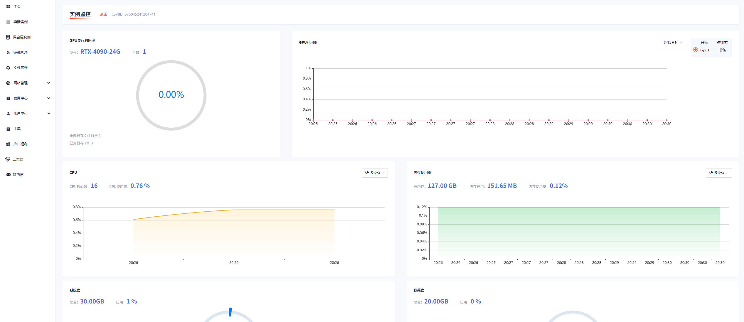Click the blue marker on 系统盘 gauge
The image size is (744, 322).
click(230, 312)
